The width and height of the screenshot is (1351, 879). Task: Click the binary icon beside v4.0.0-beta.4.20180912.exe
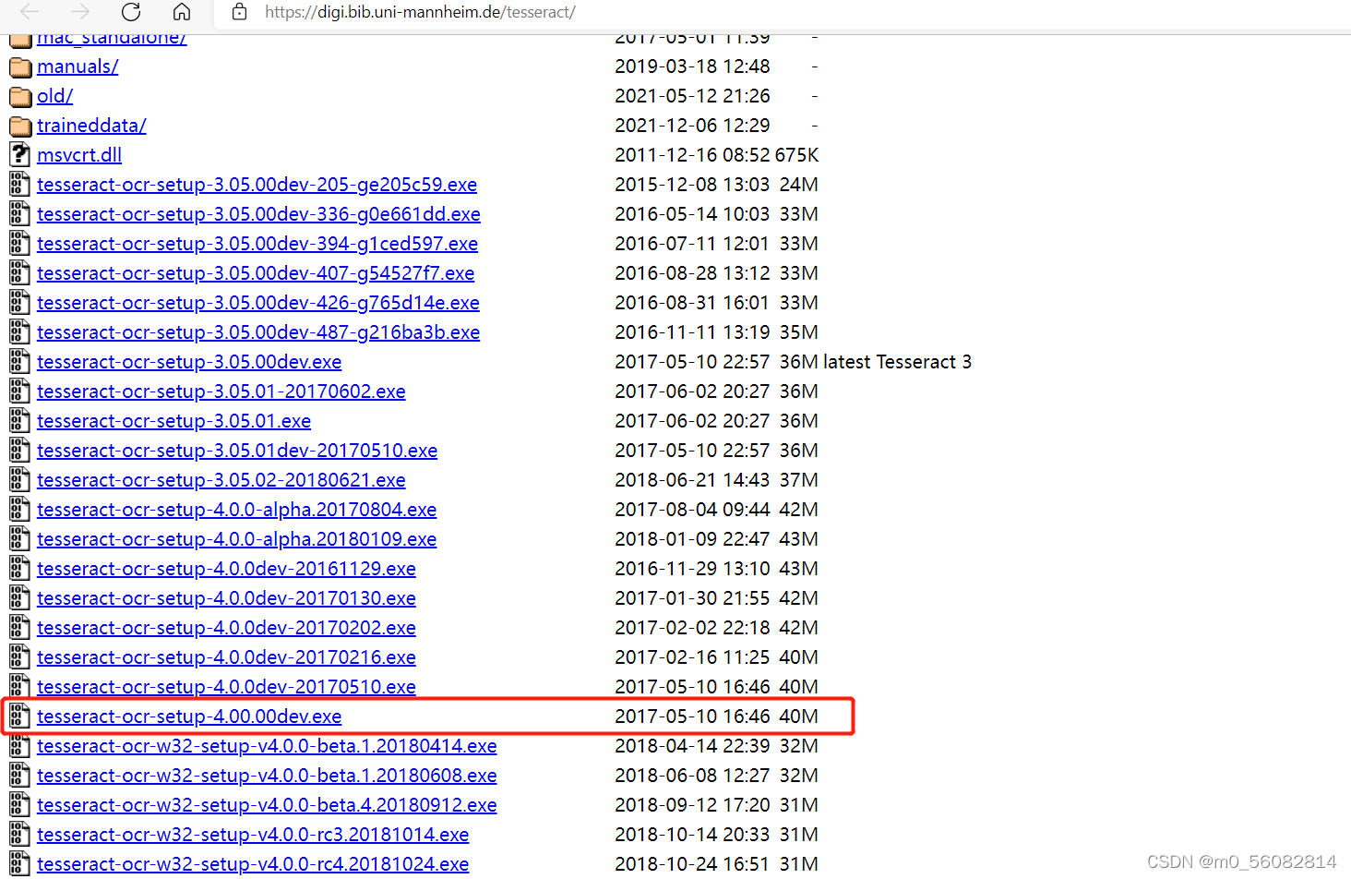[x=20, y=805]
